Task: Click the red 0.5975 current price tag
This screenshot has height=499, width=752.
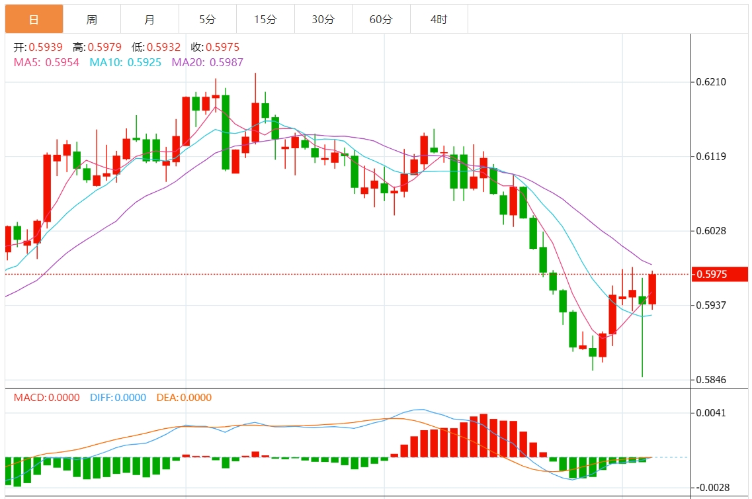Action: pos(720,274)
